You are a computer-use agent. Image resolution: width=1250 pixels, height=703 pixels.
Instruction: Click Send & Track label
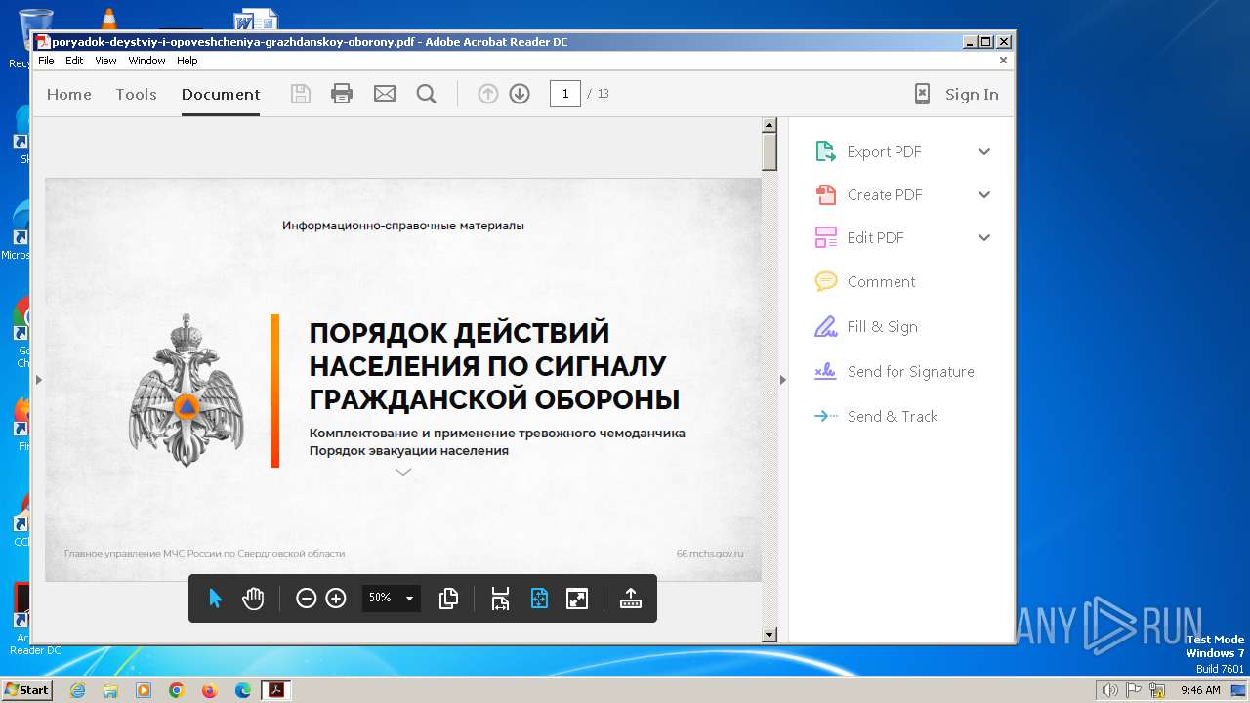pos(893,416)
